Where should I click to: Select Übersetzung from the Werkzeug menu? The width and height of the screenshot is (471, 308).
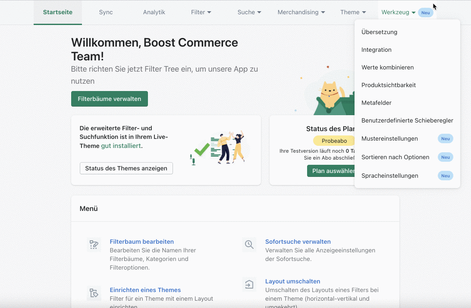point(407,32)
